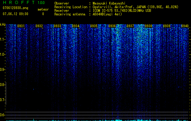
Task: Click the 0936 time marker
Action: 112,26
